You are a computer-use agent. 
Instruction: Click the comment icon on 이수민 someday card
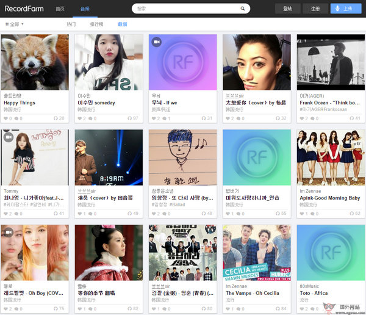(91, 118)
